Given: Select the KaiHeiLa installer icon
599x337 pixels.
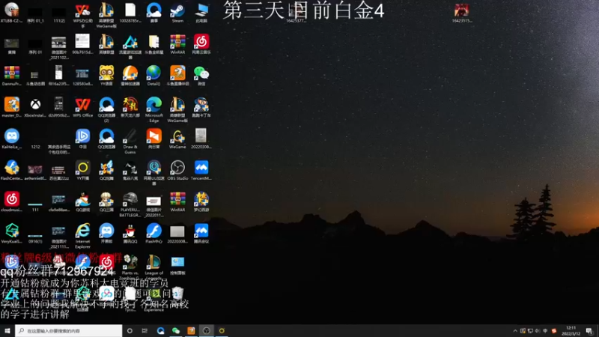Looking at the screenshot, I should 12,139.
